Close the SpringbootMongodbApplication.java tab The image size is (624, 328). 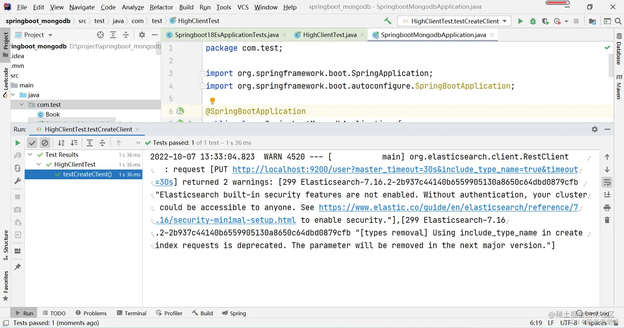click(492, 35)
